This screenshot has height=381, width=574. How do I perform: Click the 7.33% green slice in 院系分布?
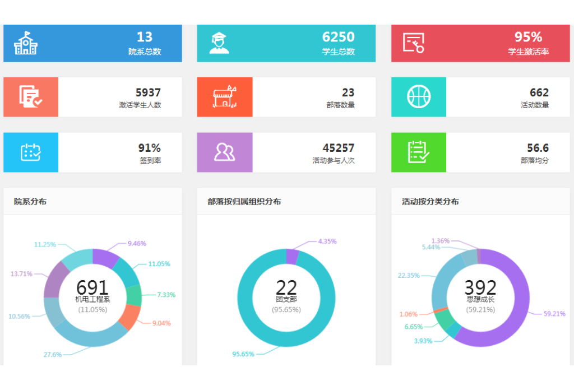tap(135, 295)
